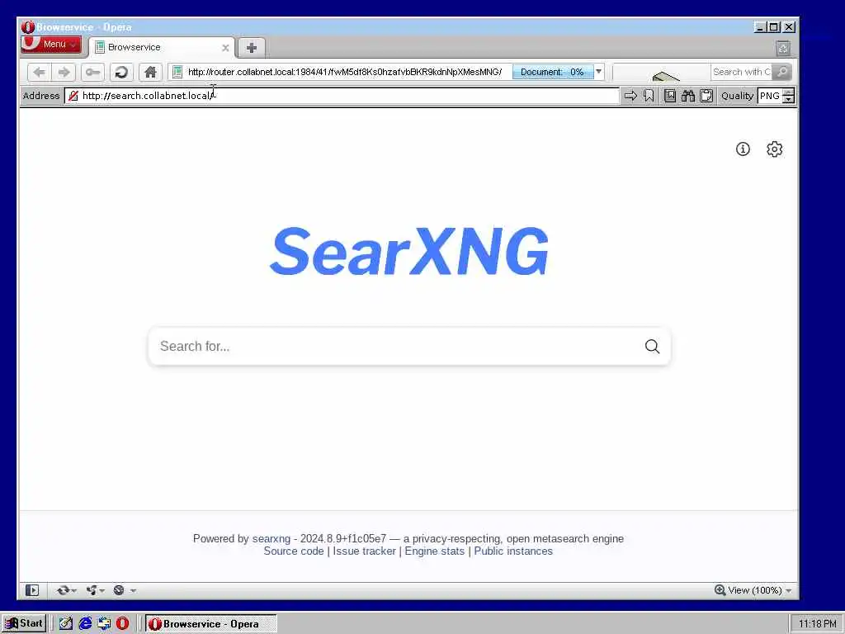Click the Opera Turbo status icon
Viewport: 845px width, 634px height.
pyautogui.click(x=119, y=590)
